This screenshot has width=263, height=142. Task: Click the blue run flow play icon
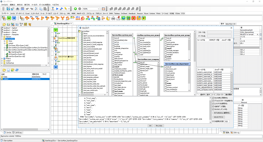(57, 9)
